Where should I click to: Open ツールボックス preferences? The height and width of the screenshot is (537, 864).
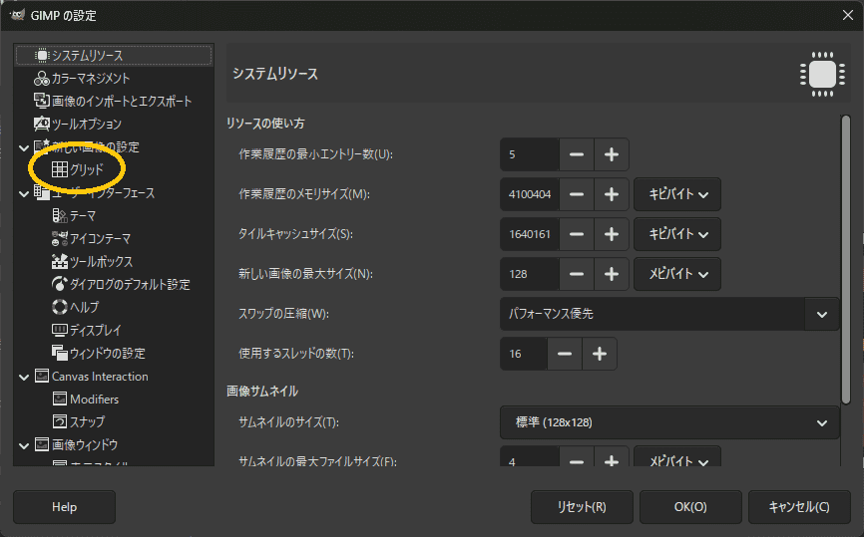coord(101,261)
